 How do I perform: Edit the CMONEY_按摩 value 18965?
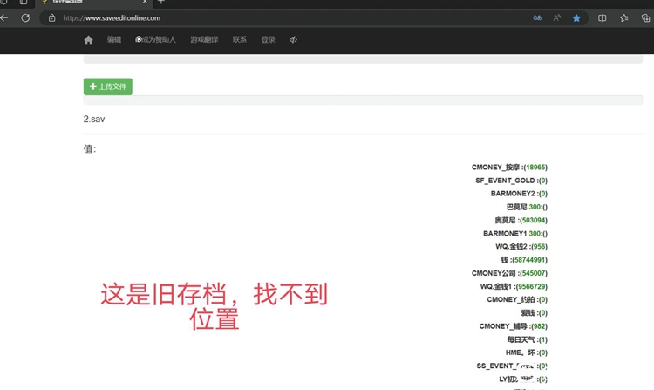[x=535, y=168]
